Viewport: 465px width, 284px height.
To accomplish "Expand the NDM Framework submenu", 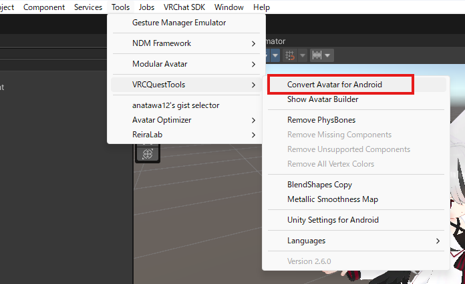I will (186, 43).
